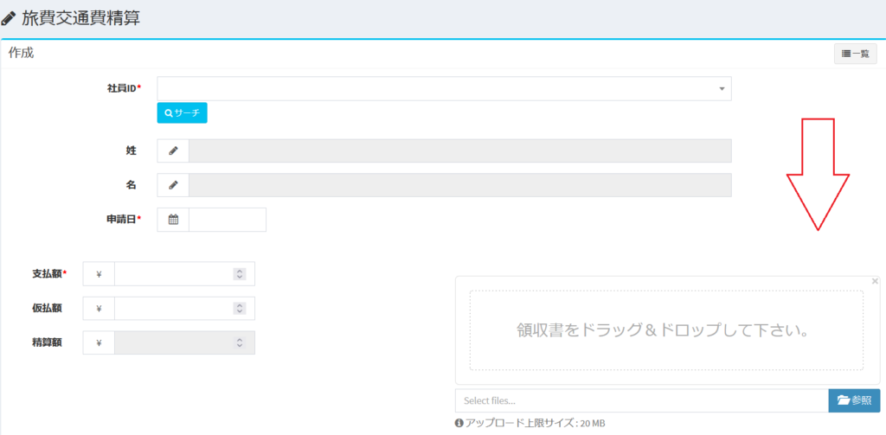The image size is (886, 435).
Task: Open the 社員ID dropdown arrow
Action: click(x=722, y=89)
